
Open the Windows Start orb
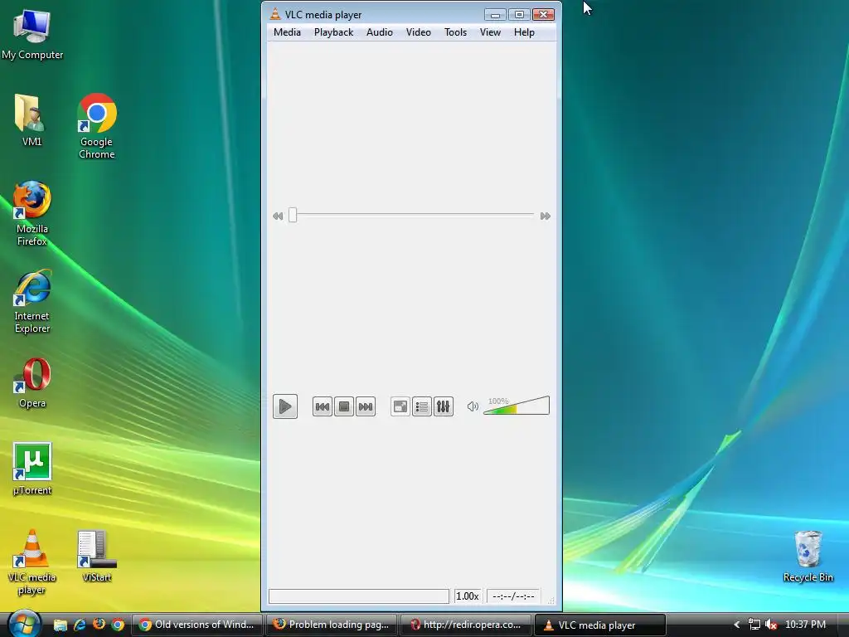tap(24, 624)
